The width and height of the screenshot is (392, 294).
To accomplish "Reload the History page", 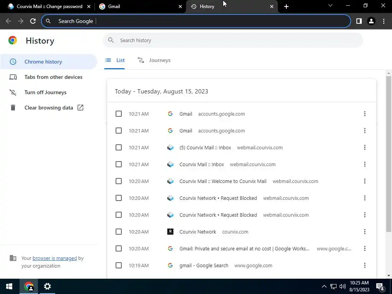I will pos(33,21).
